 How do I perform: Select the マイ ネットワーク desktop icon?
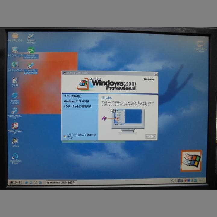click(15, 67)
